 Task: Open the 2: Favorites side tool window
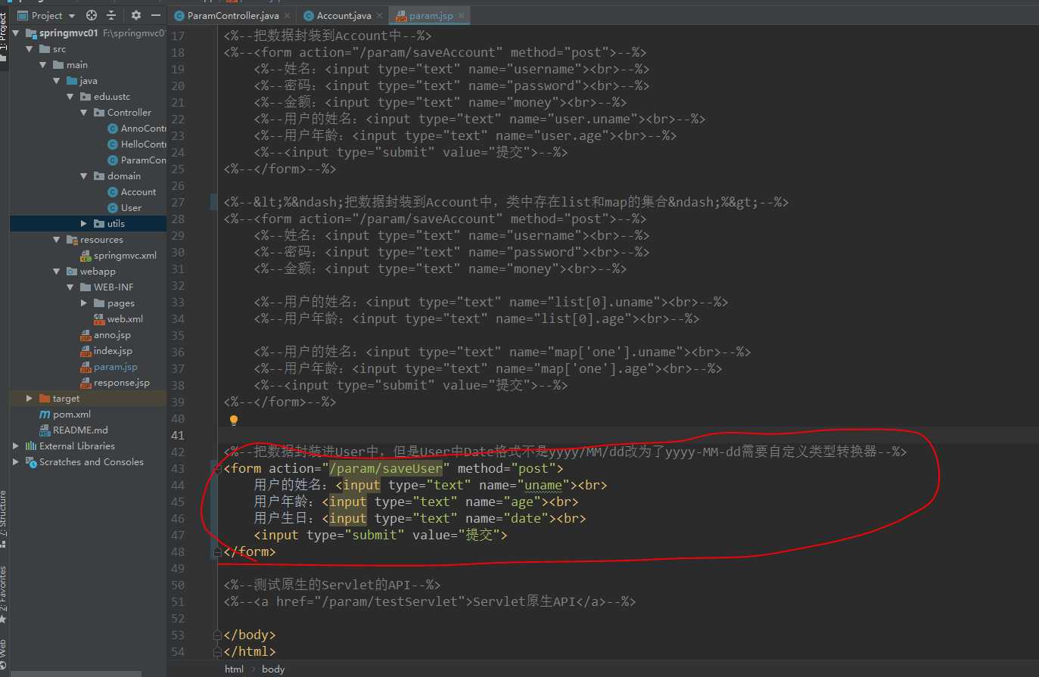5,594
